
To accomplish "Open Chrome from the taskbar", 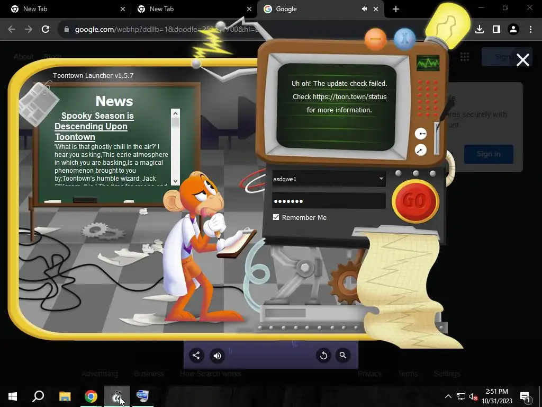I will [x=91, y=396].
